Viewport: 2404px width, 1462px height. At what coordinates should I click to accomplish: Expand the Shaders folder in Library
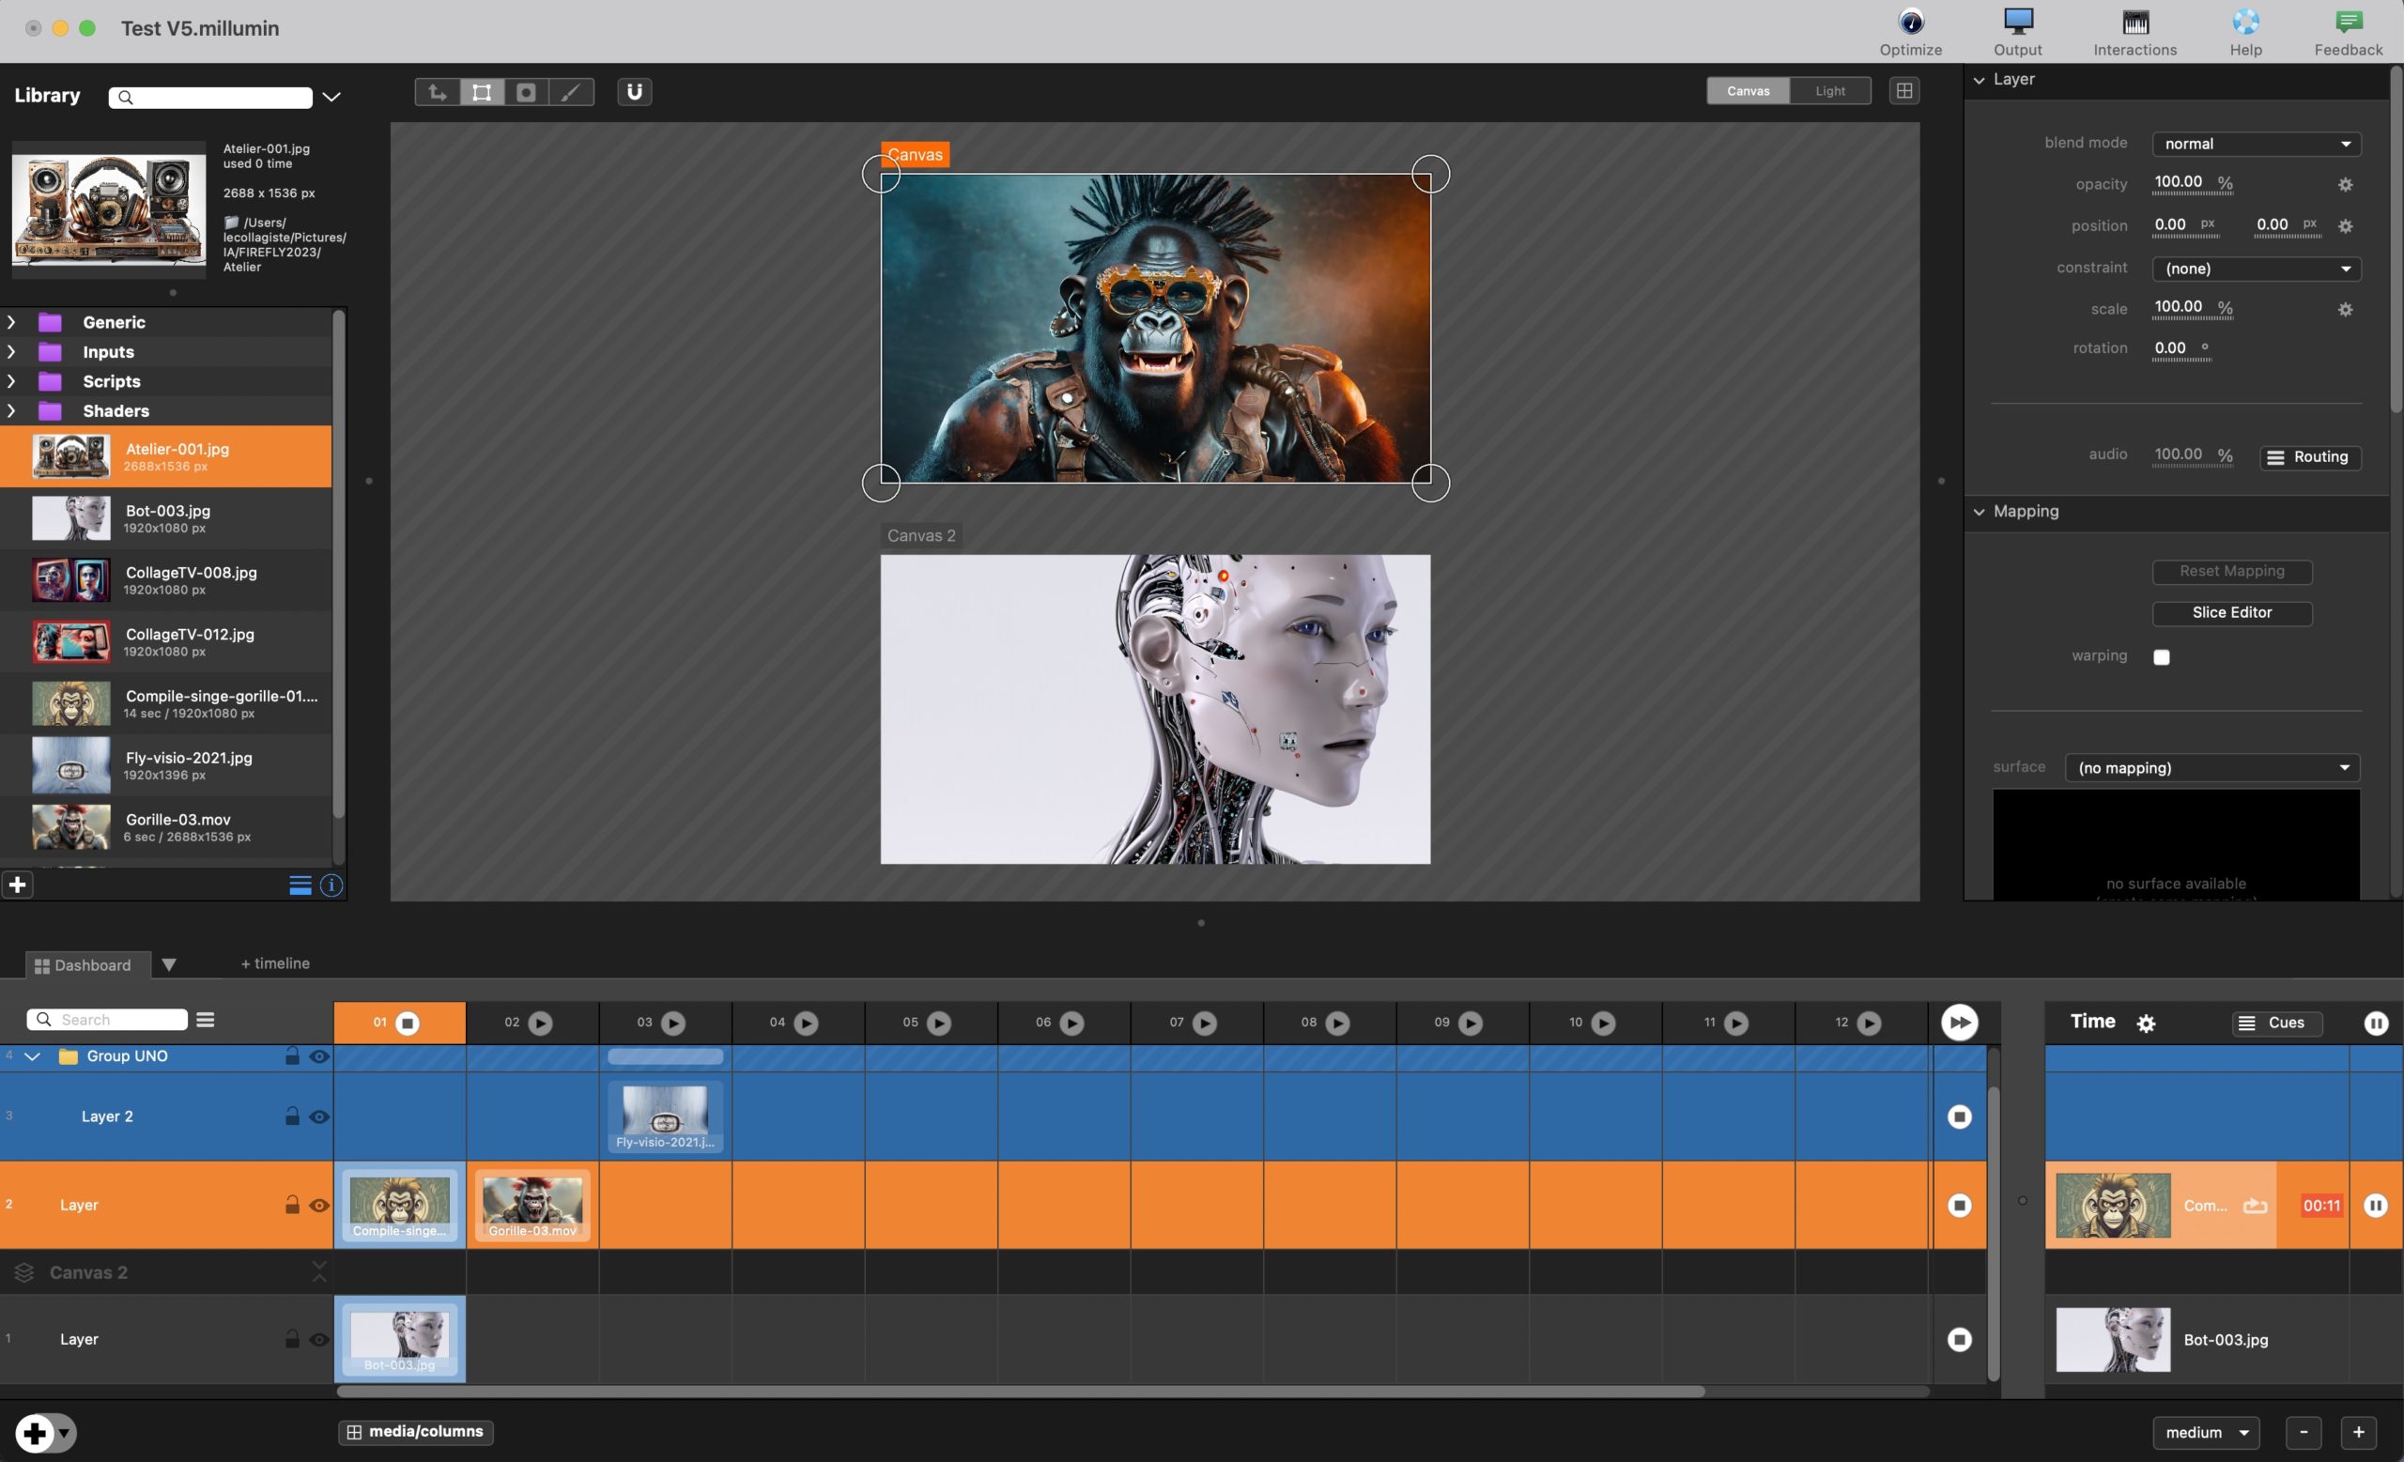pos(11,410)
